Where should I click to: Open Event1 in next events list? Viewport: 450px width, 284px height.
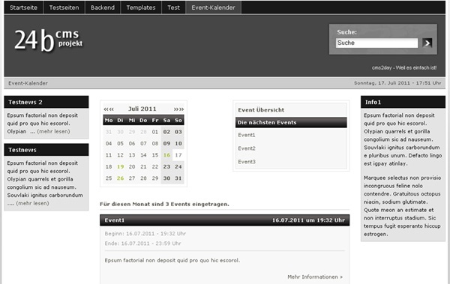247,135
